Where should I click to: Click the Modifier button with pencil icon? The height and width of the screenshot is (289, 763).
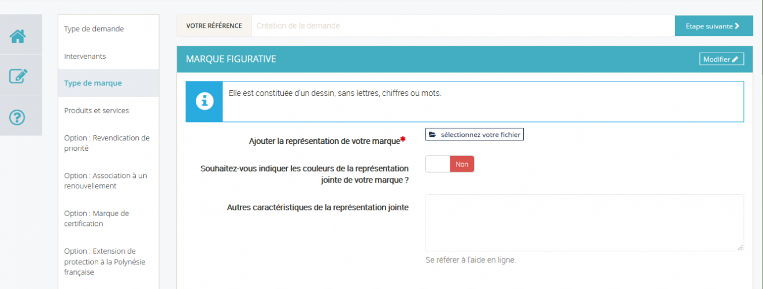click(x=721, y=59)
